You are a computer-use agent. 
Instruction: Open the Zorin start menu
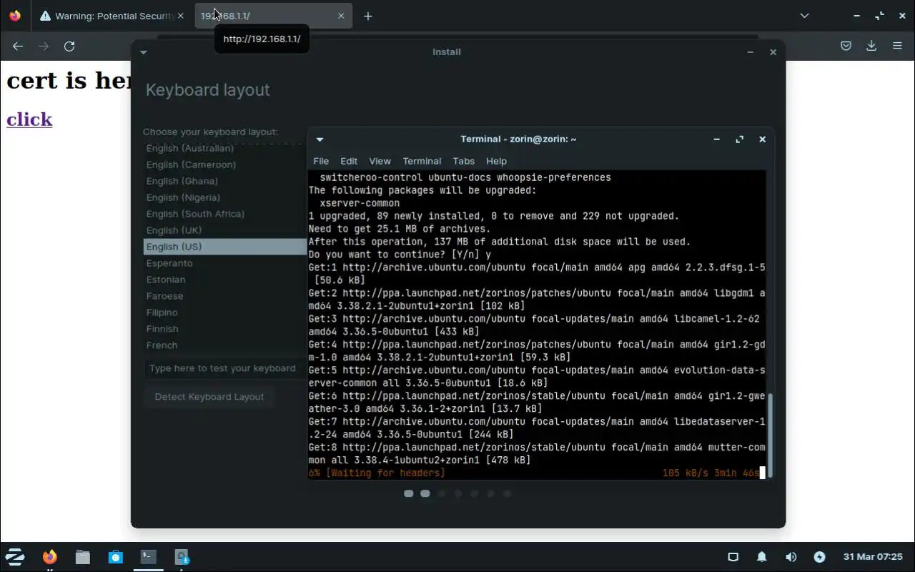[x=15, y=556]
